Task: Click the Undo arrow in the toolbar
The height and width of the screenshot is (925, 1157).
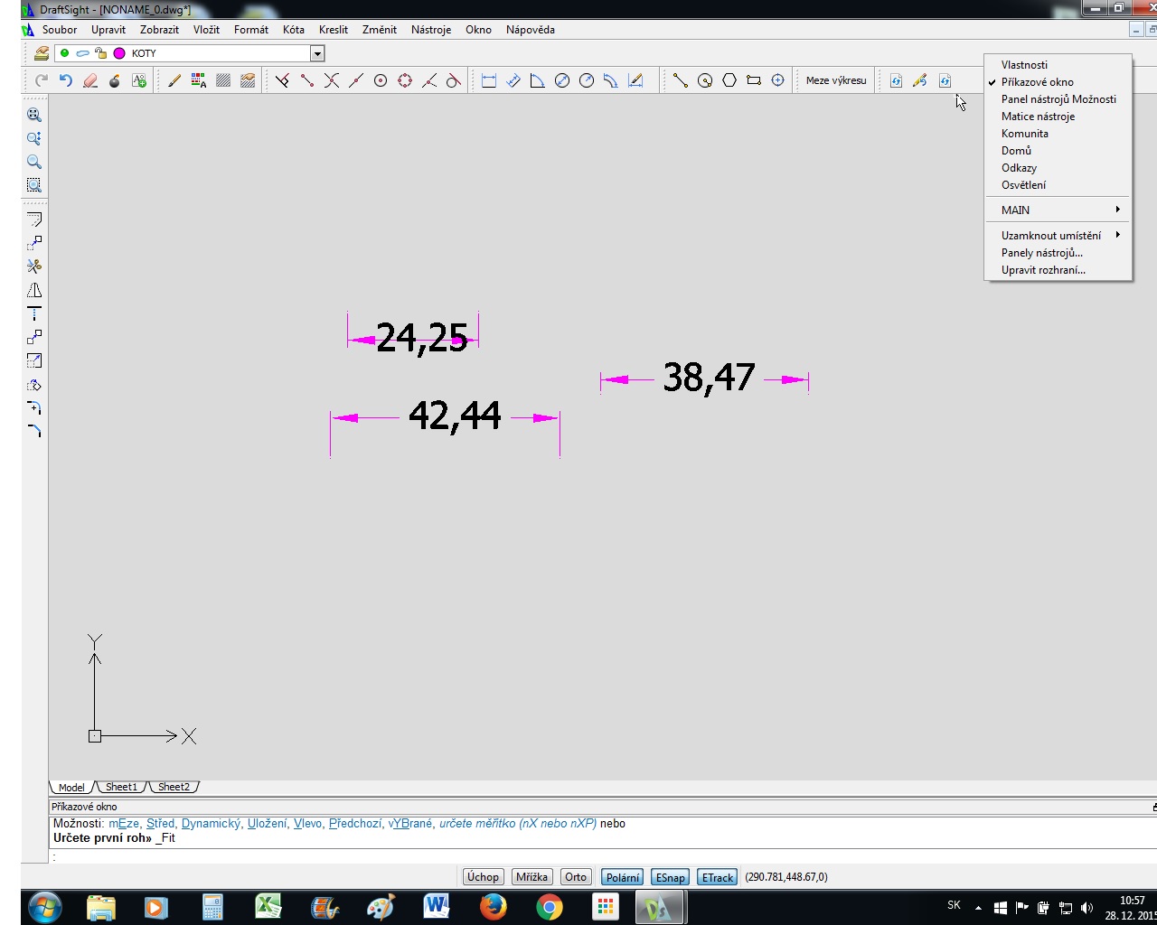Action: 65,80
